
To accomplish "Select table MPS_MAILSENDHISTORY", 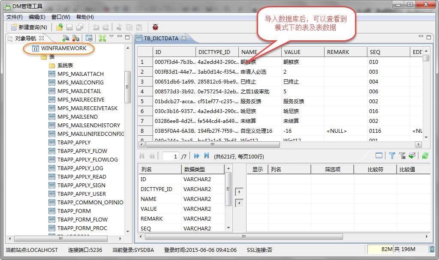I will (x=84, y=126).
